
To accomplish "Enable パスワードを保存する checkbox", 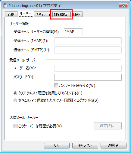I will (56, 86).
